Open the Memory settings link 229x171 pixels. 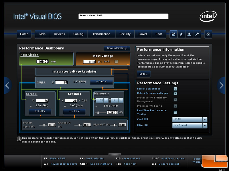point(102,94)
